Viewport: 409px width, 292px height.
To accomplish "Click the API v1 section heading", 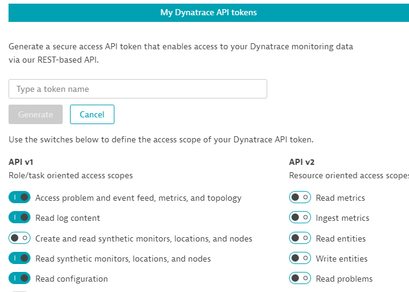I will click(x=21, y=162).
